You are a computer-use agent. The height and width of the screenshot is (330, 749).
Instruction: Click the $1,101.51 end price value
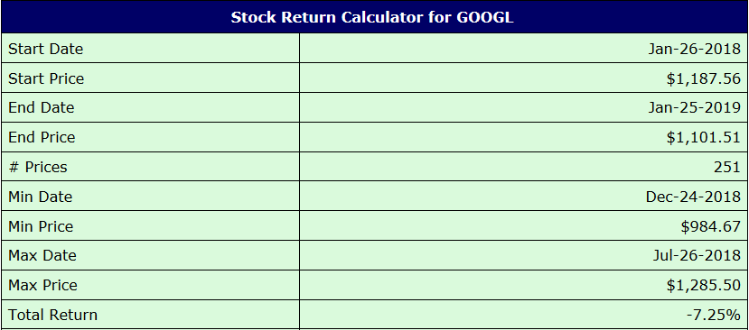pos(704,137)
